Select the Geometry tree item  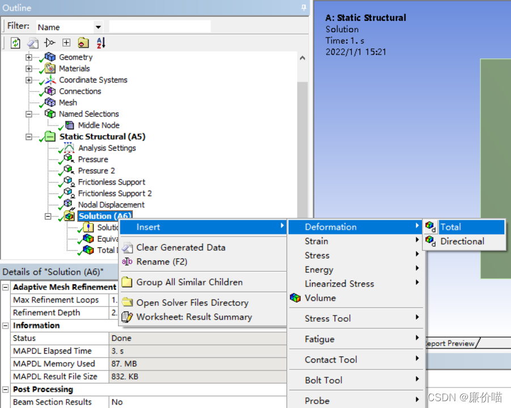tap(75, 57)
